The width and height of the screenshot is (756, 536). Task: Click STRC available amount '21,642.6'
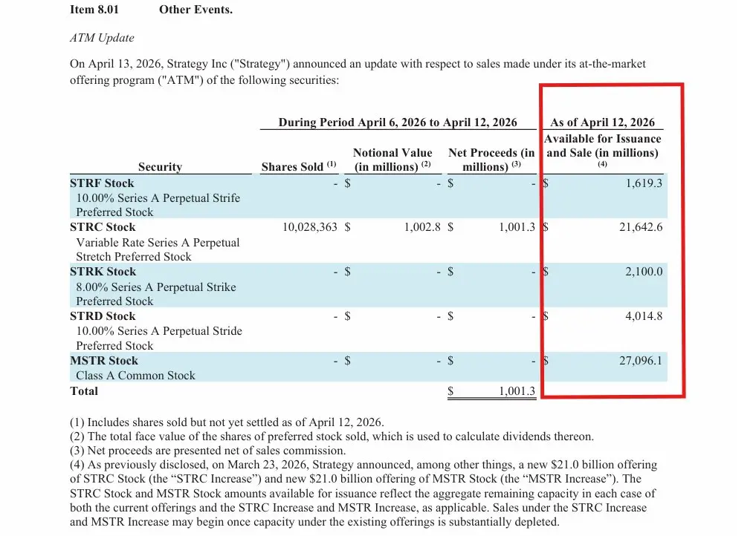pyautogui.click(x=641, y=227)
